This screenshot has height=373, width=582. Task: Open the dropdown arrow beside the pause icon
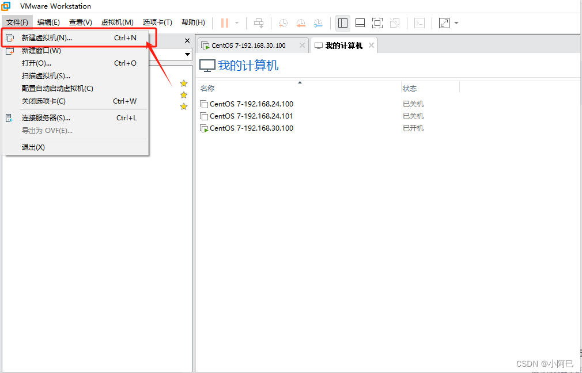(x=237, y=23)
